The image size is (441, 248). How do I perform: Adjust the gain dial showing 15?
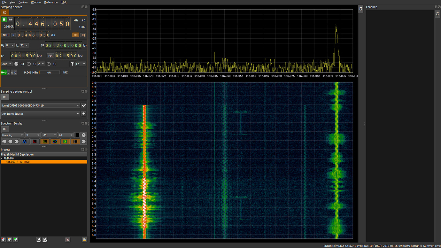click(29, 64)
